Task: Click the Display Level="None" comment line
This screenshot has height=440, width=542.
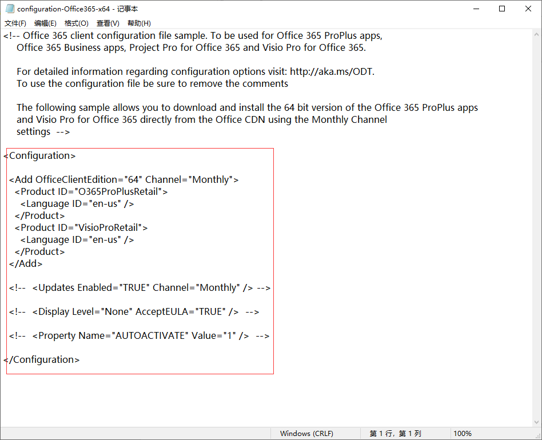Action: pos(134,311)
